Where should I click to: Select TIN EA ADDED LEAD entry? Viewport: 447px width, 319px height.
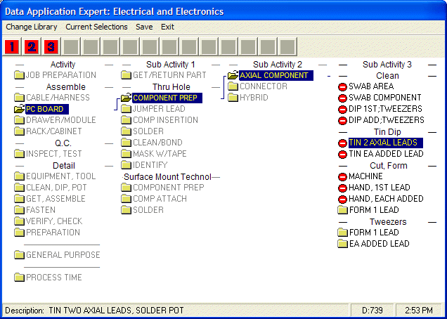coord(386,154)
